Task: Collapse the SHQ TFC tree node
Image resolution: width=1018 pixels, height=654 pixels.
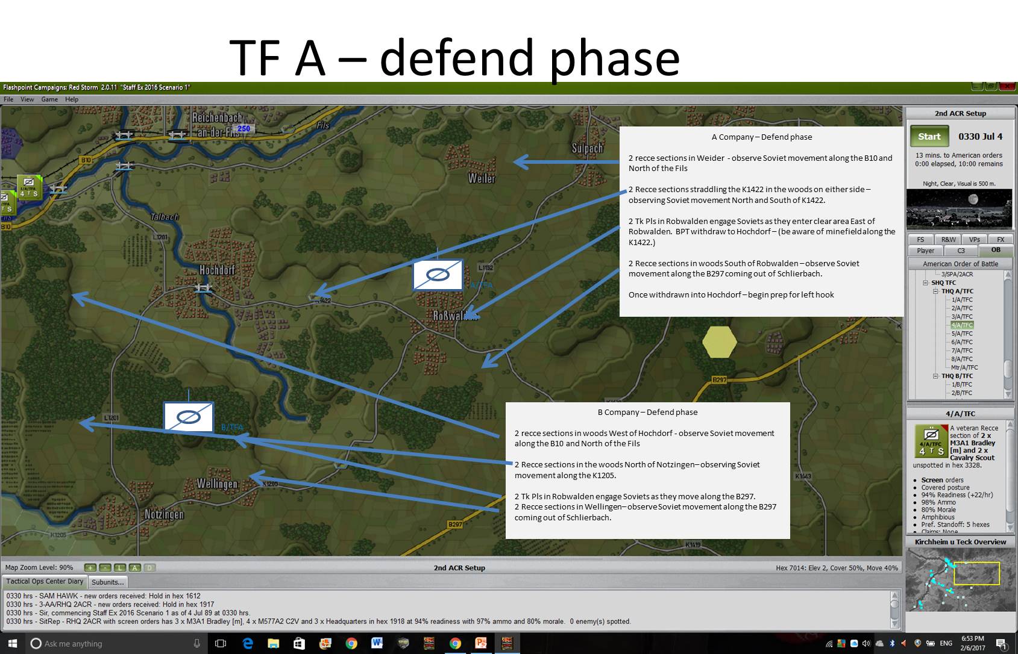Action: (x=926, y=282)
